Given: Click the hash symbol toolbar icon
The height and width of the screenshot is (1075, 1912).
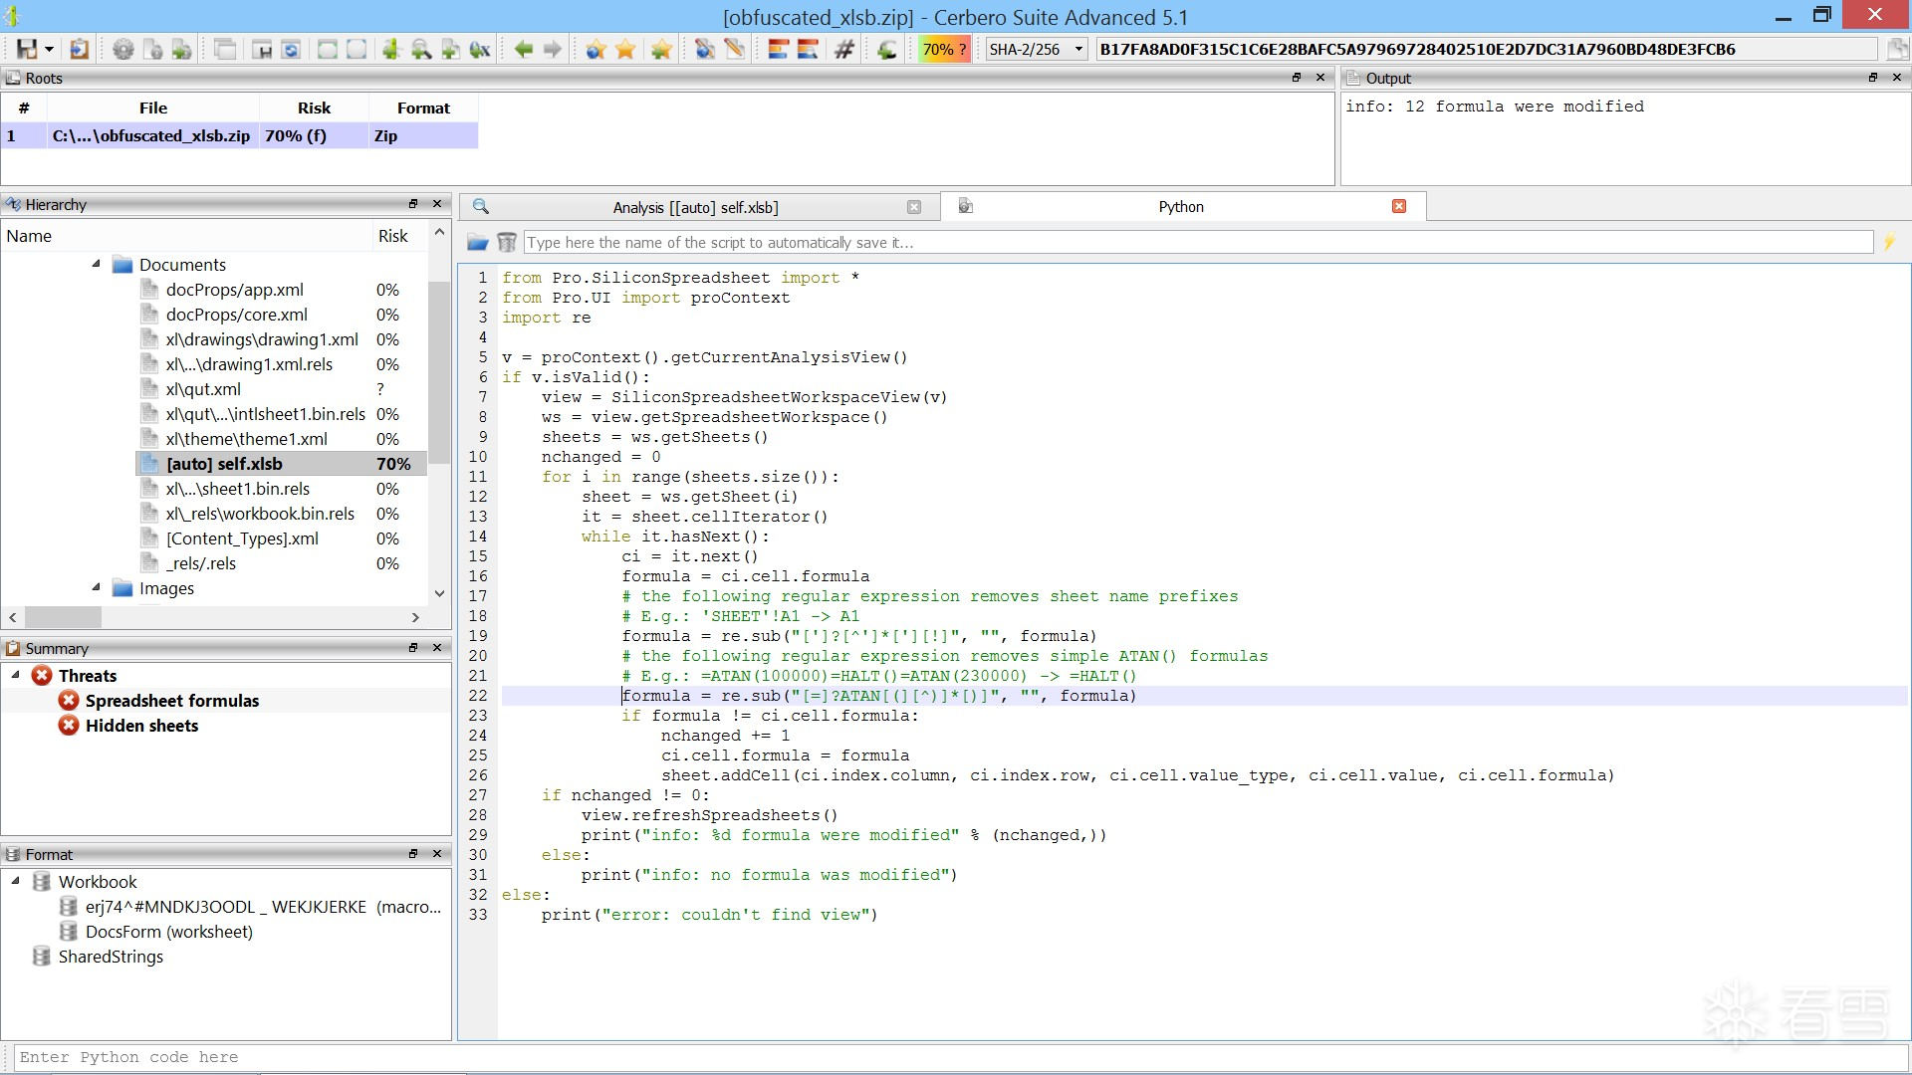Looking at the screenshot, I should tap(844, 49).
